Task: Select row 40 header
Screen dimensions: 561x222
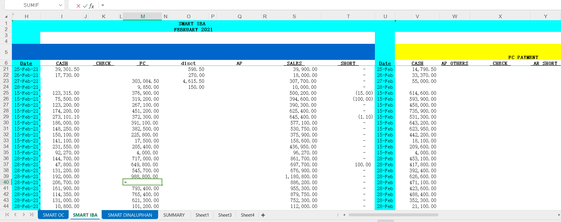Action: 6,182
